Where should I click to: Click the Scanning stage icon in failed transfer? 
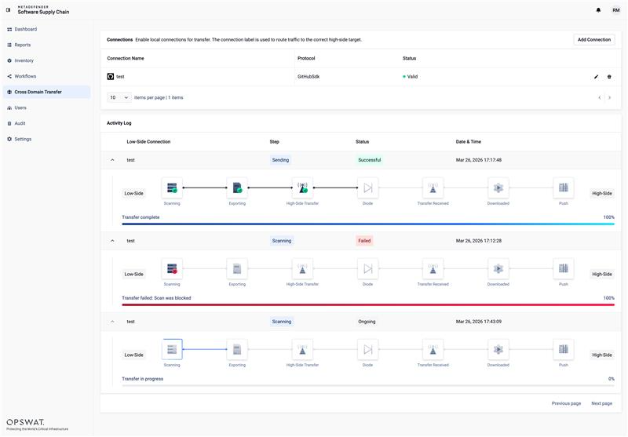172,268
